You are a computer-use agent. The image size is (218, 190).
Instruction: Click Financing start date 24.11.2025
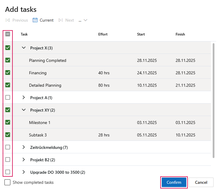point(147,73)
